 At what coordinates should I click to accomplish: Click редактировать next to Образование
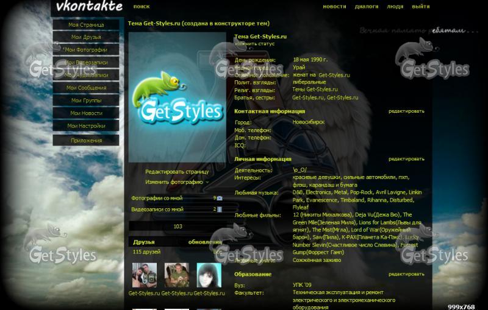(406, 274)
